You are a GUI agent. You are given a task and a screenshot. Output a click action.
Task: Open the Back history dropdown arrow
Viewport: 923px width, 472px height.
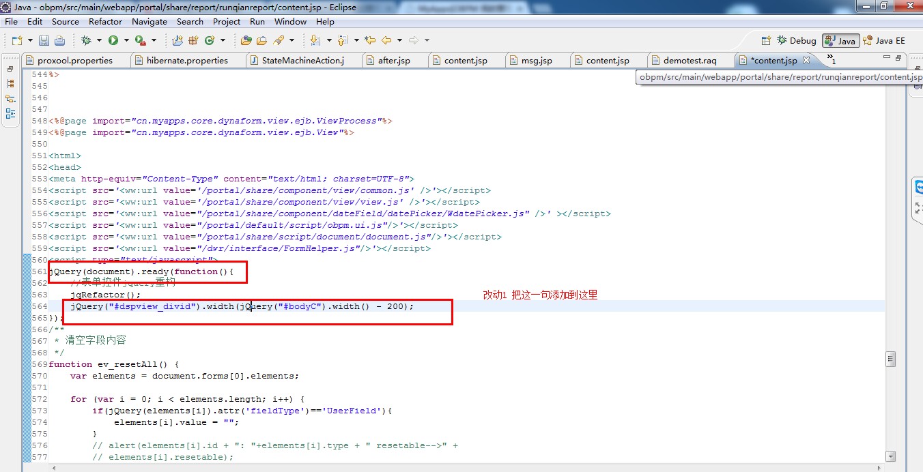pyautogui.click(x=399, y=40)
